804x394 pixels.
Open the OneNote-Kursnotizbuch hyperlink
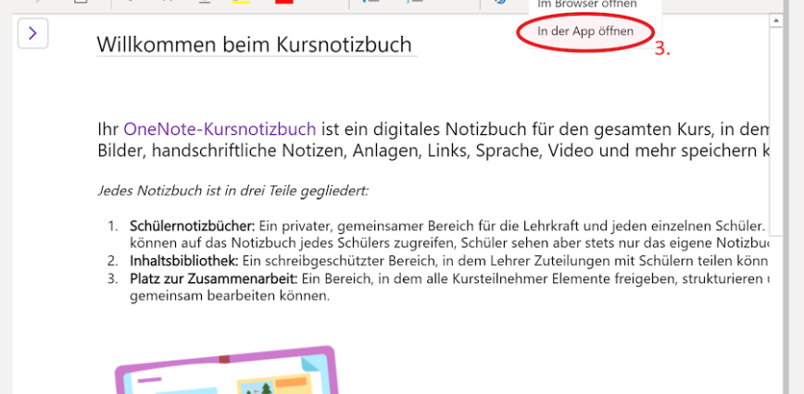pos(220,129)
